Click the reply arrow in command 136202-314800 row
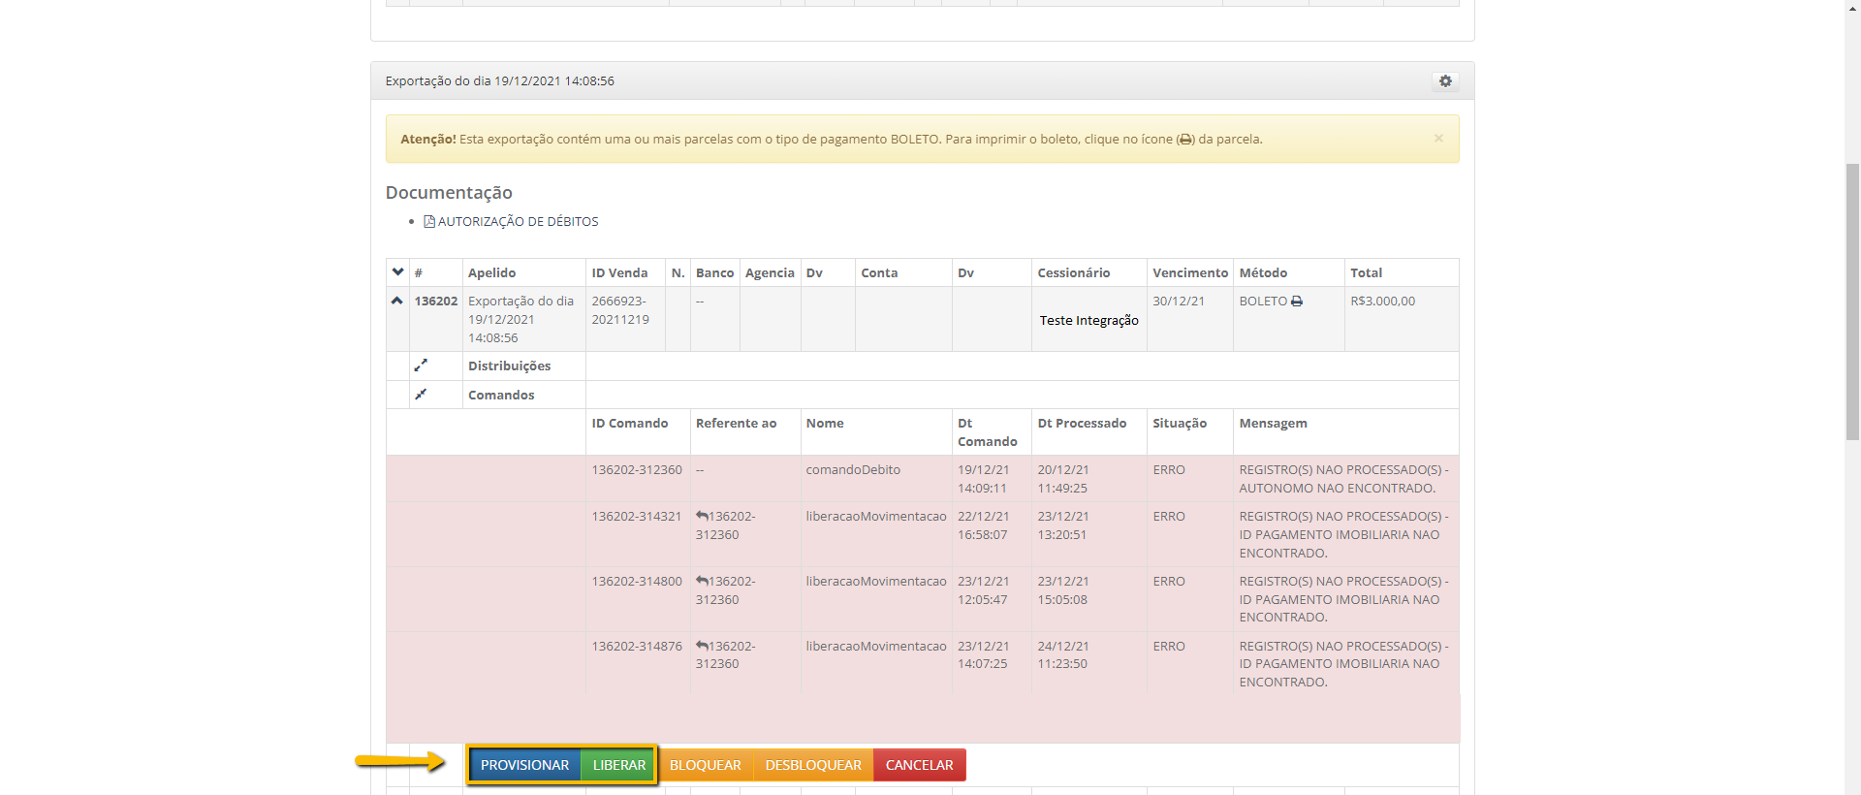The image size is (1861, 795). 702,582
